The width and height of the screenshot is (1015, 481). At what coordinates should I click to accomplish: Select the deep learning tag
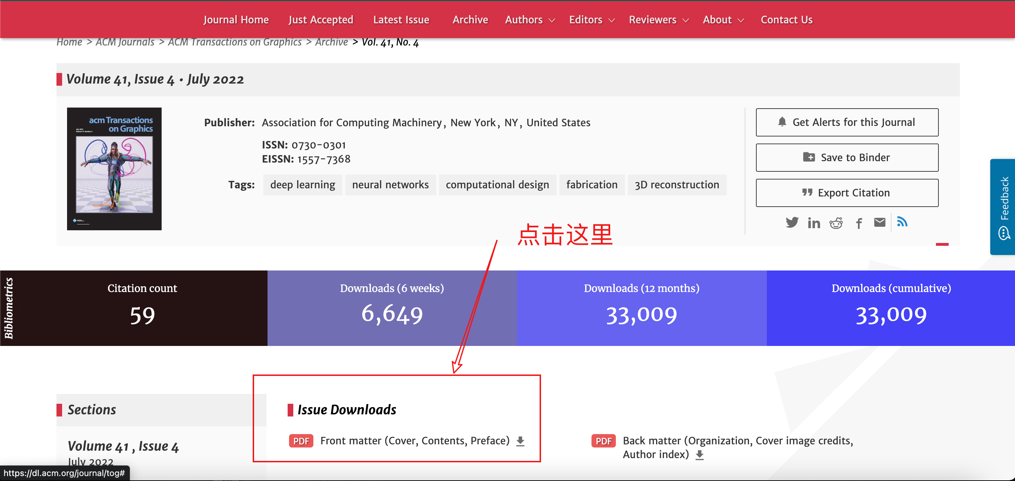pyautogui.click(x=302, y=185)
